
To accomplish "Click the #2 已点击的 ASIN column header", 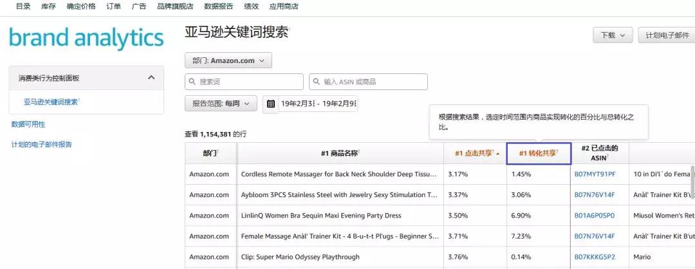I will click(599, 153).
